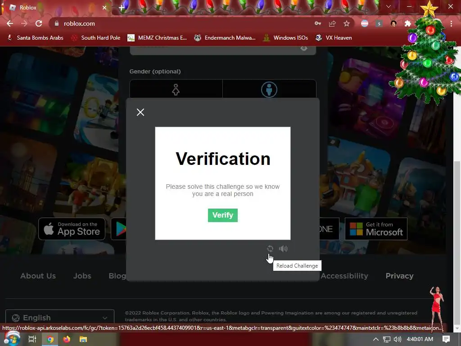Show hidden system tray icons

[x=375, y=339]
